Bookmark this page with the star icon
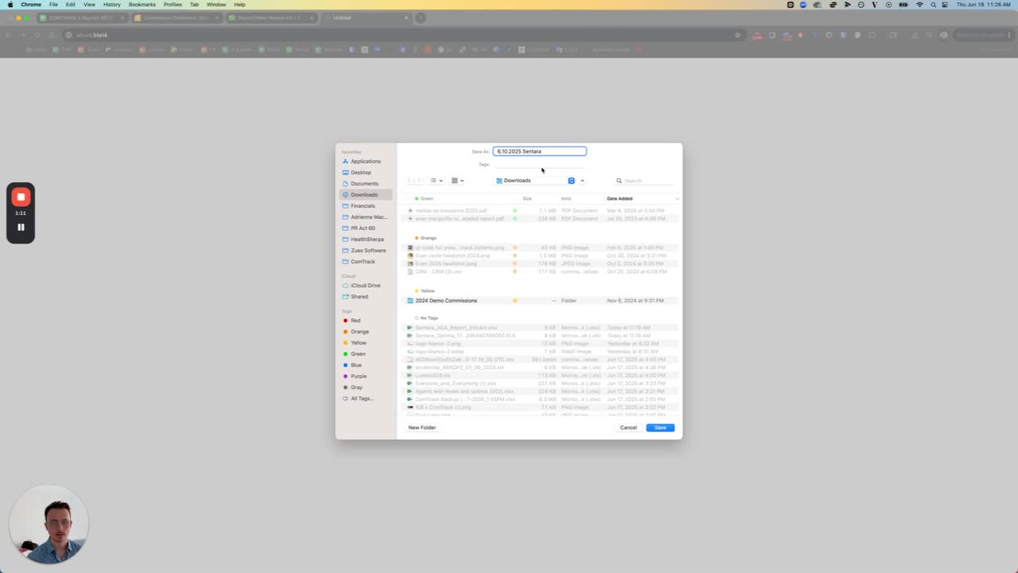 pos(737,35)
